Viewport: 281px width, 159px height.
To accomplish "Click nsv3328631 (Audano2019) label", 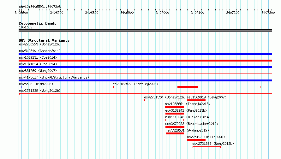I will pos(187,130).
